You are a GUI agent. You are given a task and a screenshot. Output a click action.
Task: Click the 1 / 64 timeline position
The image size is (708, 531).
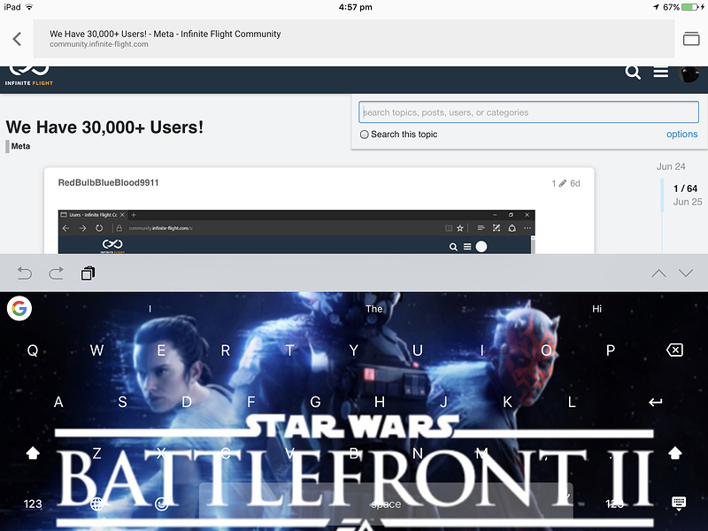[685, 189]
